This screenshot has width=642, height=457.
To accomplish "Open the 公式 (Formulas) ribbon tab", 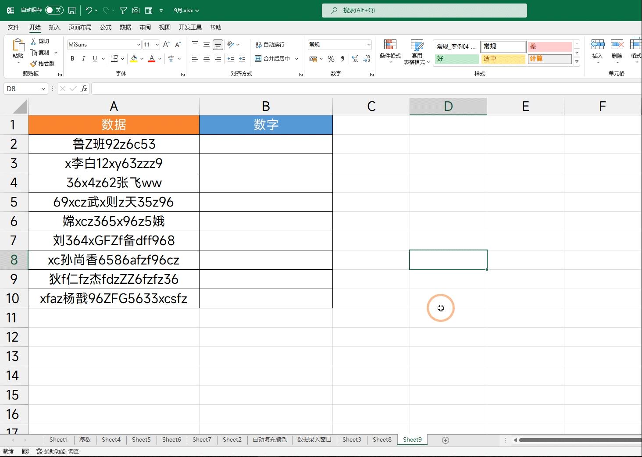I will pyautogui.click(x=106, y=27).
